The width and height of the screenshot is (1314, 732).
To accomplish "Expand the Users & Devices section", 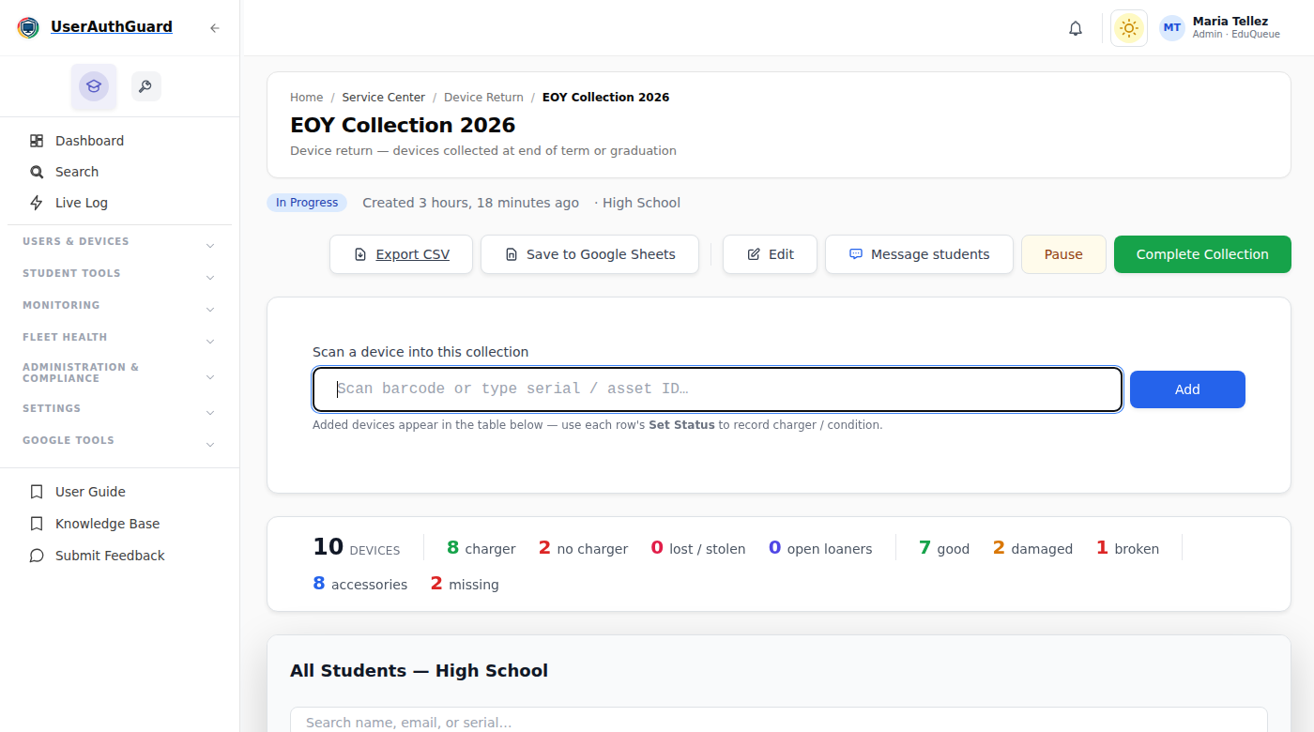I will point(119,242).
